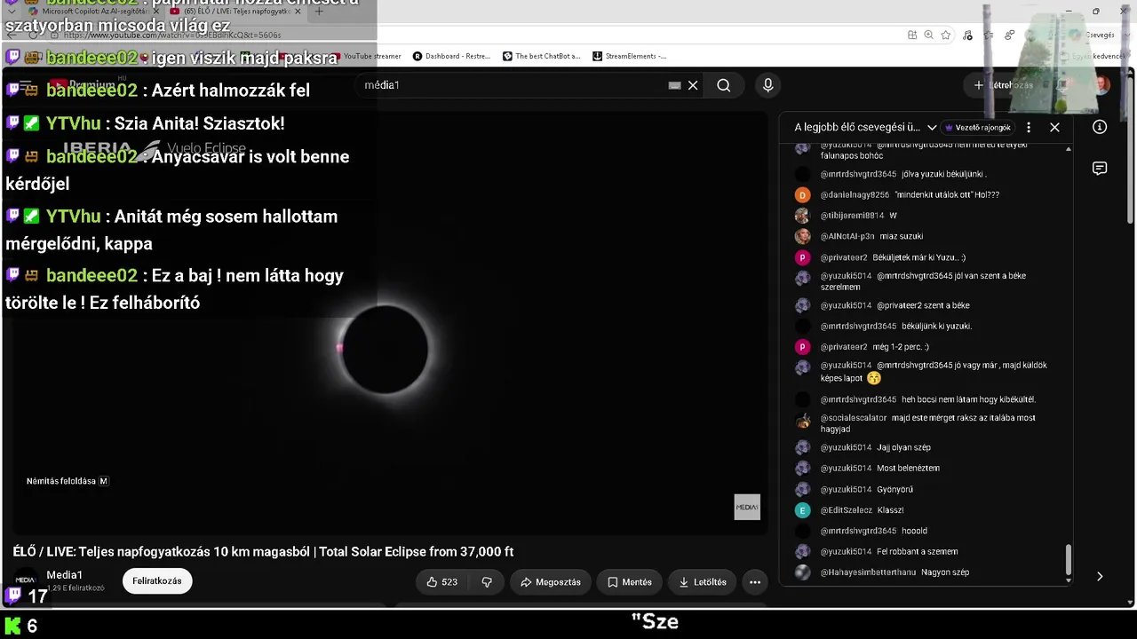Switch to the Microsoft Copilot browser tab
This screenshot has height=639, width=1137.
(93, 12)
